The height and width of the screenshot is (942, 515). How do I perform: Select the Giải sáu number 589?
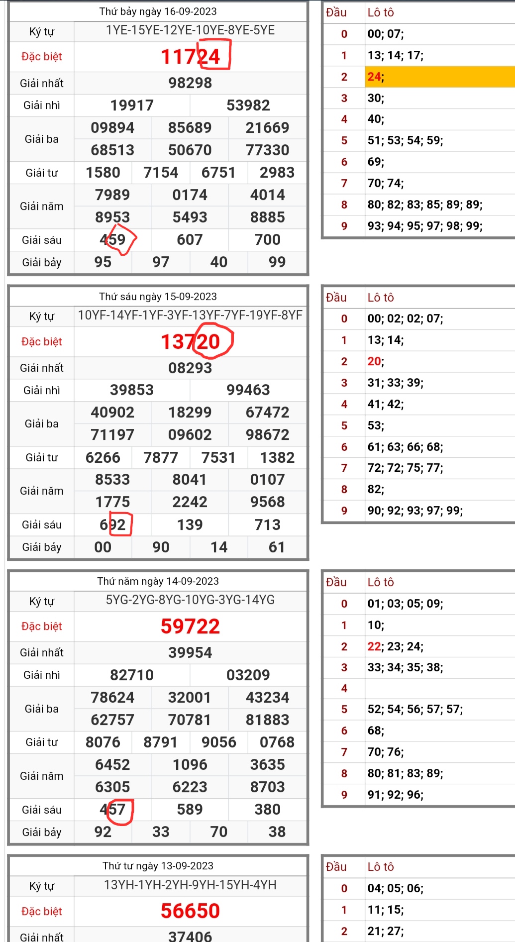pos(190,810)
